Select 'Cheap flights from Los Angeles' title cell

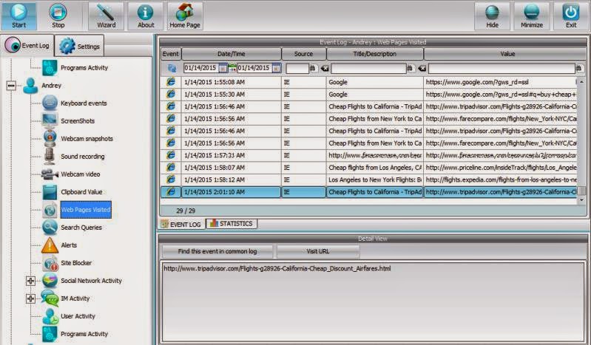(x=375, y=168)
